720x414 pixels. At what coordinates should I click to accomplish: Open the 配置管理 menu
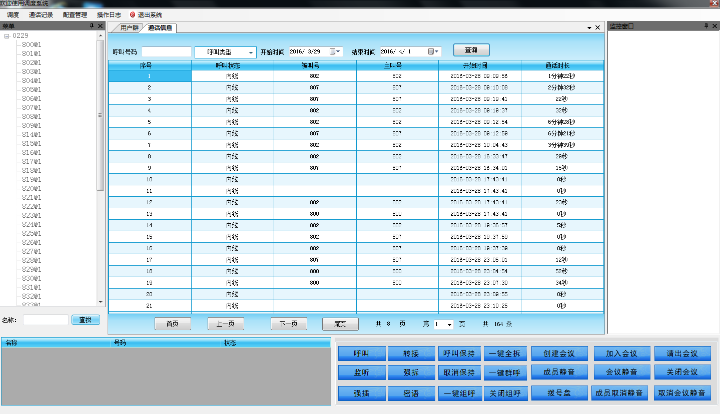coord(75,15)
